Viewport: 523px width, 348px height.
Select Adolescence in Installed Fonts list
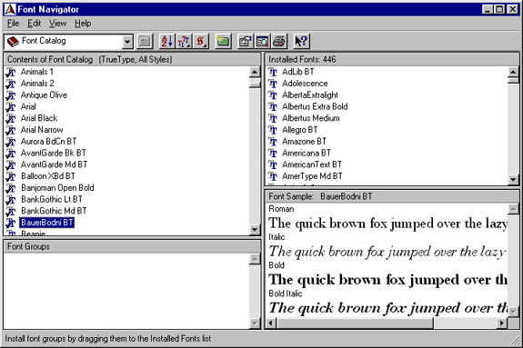[305, 84]
